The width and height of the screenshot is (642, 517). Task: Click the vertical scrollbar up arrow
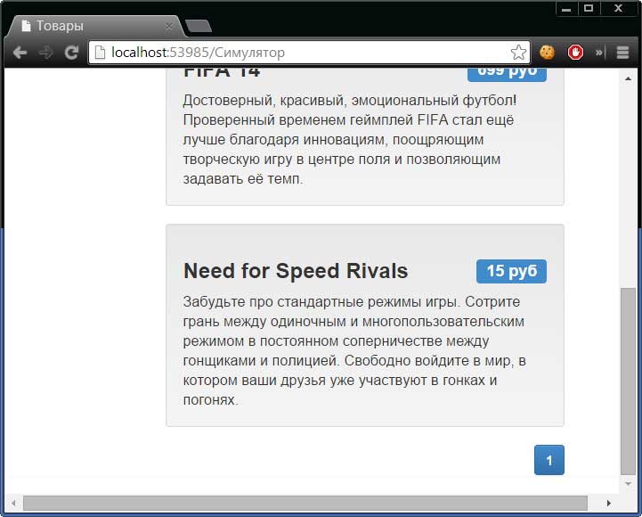click(628, 78)
